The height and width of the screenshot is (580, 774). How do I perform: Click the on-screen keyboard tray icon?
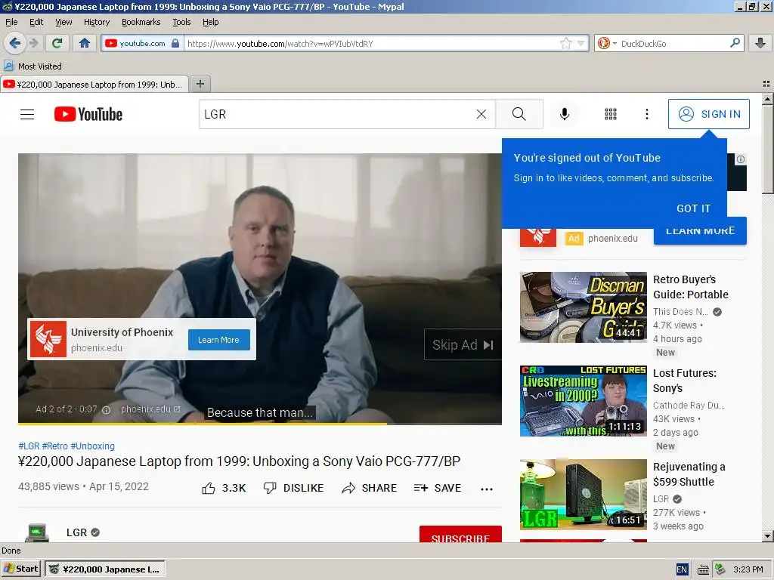tap(704, 569)
